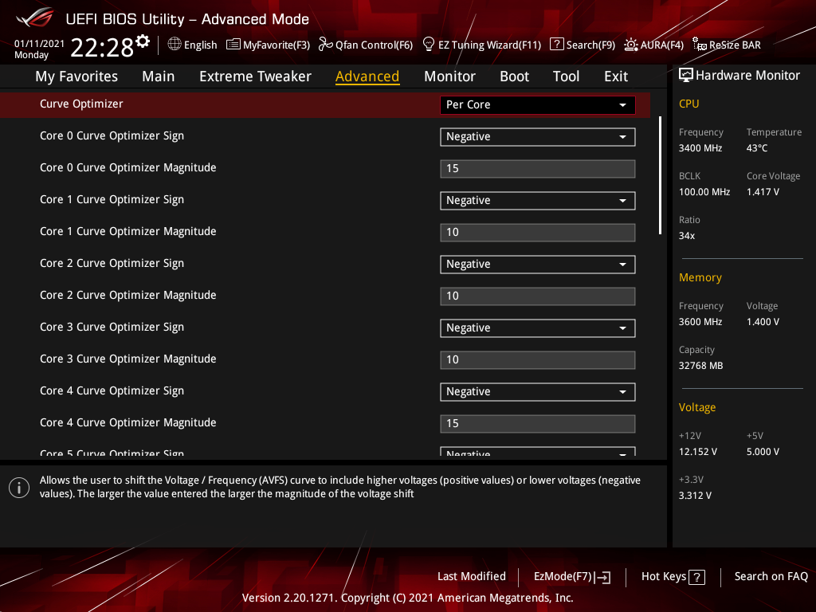816x612 pixels.
Task: Select the Advanced tab
Action: (x=367, y=76)
